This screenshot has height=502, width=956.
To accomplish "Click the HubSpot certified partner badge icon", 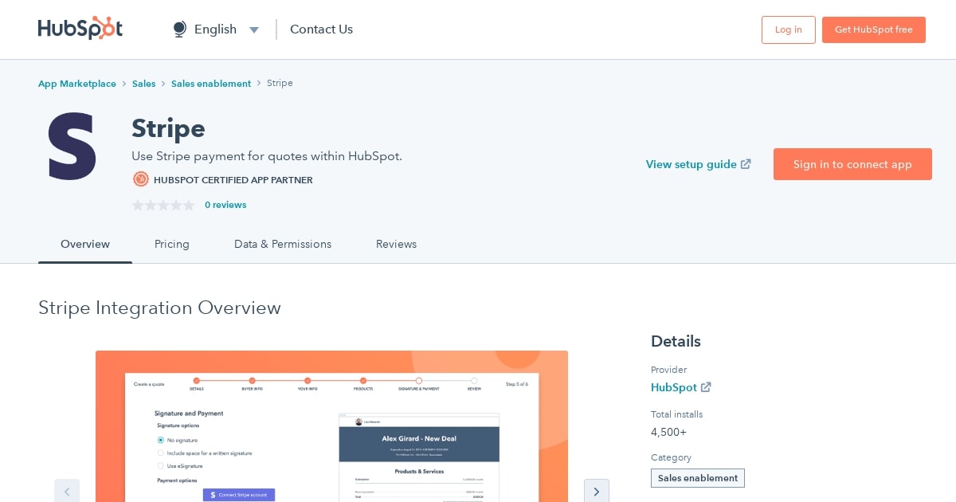I will [141, 179].
